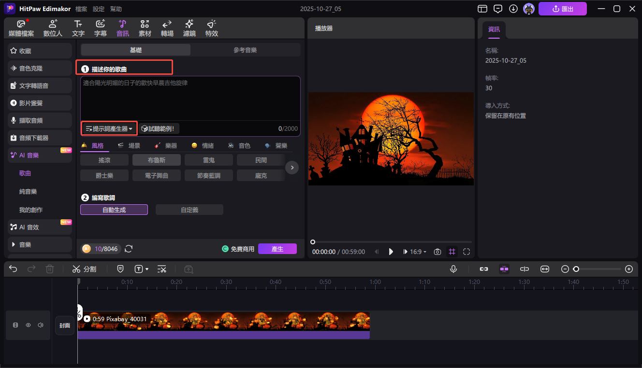Click the timeline zoom slider handle

click(576, 269)
